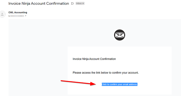Open the sender's profile avatar

3,14
